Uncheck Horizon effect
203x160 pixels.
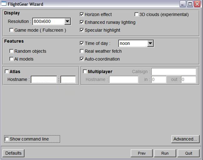click(x=82, y=14)
